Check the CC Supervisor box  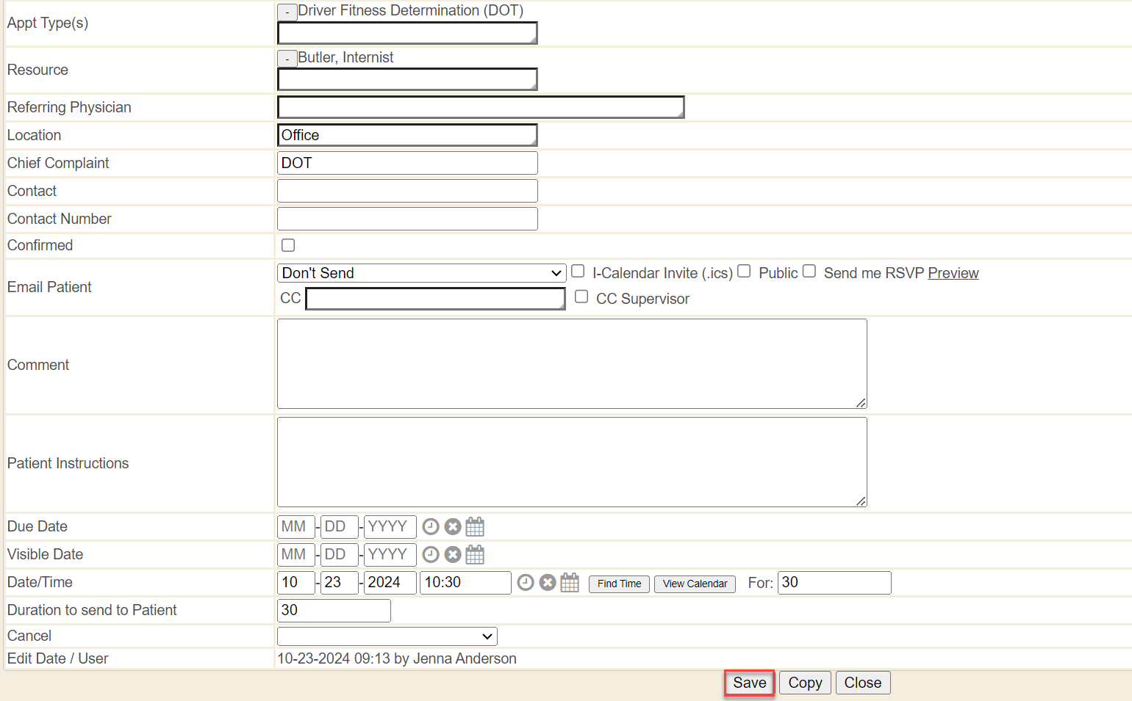click(581, 297)
